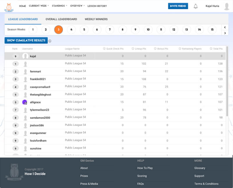Screen dimensions: 233x188
Task: Open Press & Media link
Action: [x=89, y=184]
